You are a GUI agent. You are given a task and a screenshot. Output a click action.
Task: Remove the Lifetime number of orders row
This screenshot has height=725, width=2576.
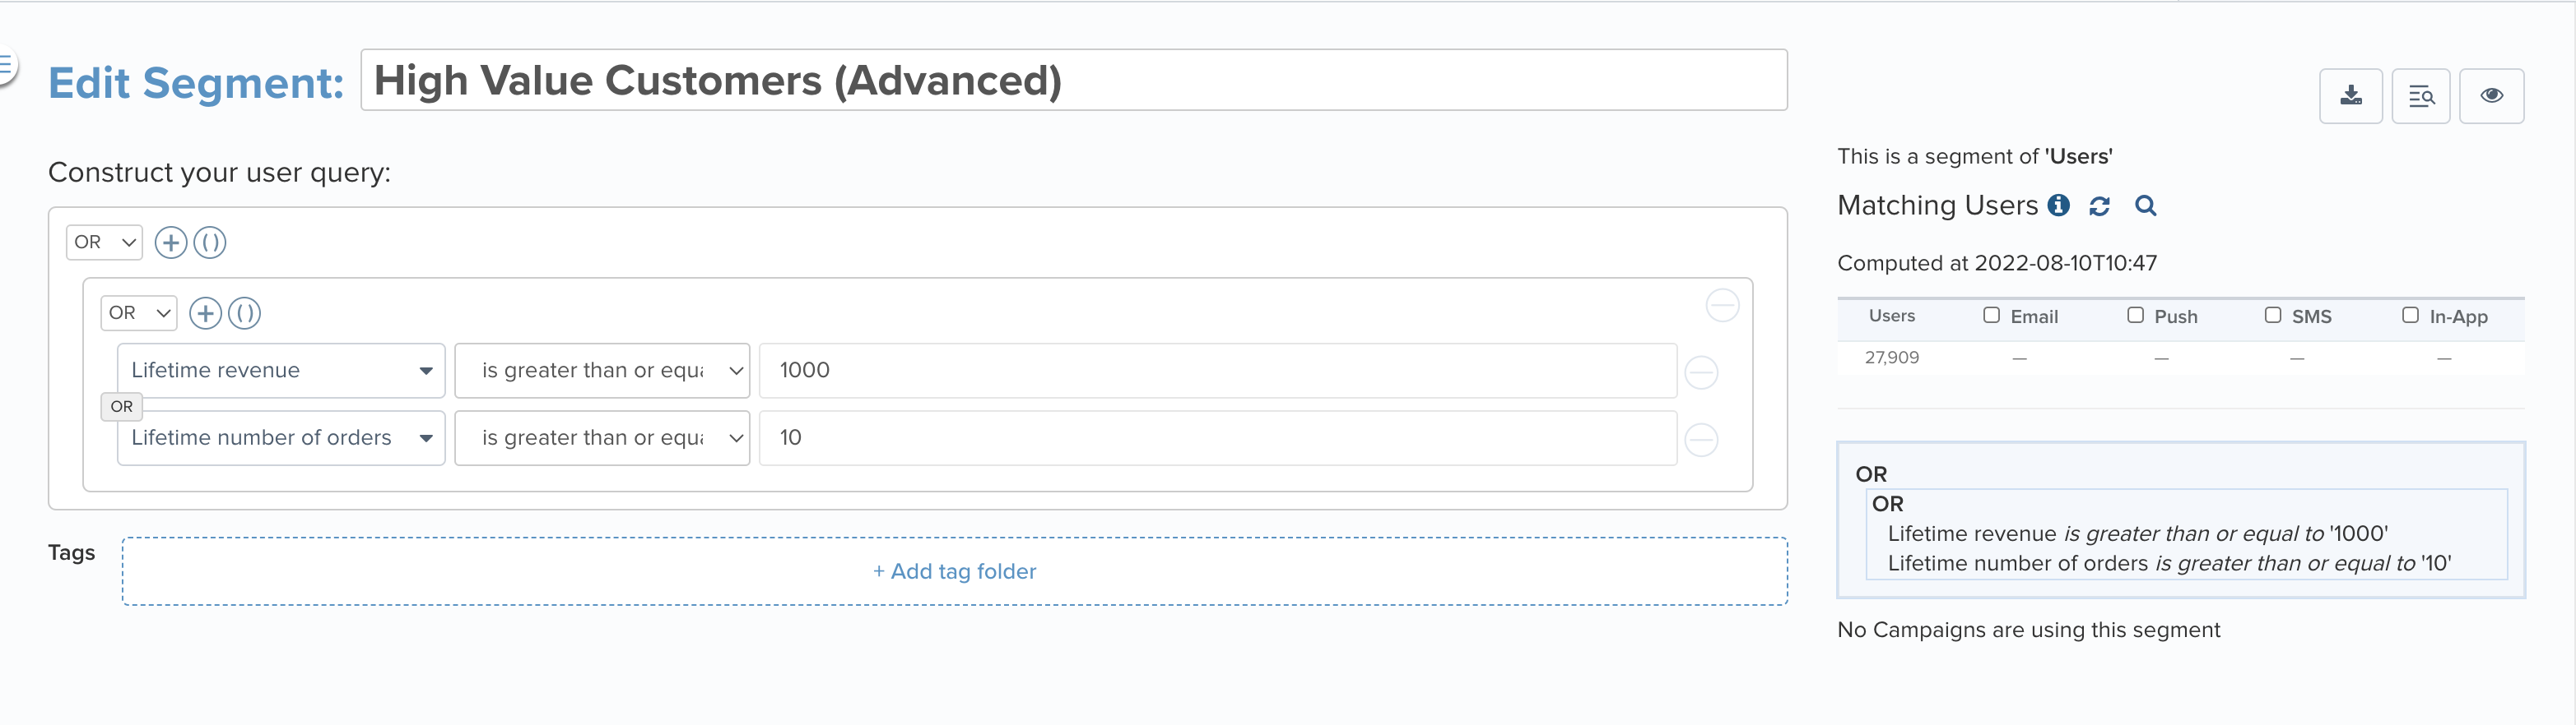1701,440
